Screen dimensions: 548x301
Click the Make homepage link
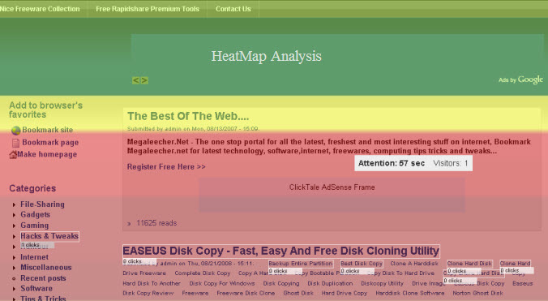(x=47, y=154)
